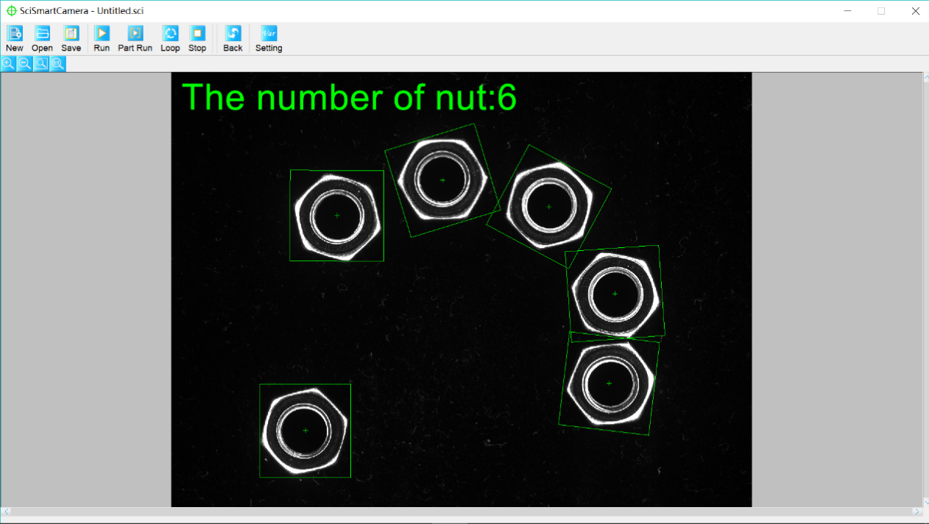This screenshot has width=929, height=524.
Task: Click the bottom-left detected nut
Action: [305, 431]
